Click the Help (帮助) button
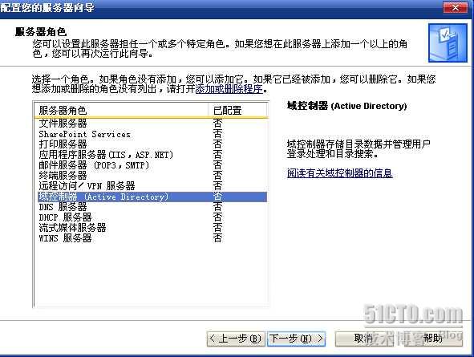Image resolution: width=474 pixels, height=357 pixels. tap(433, 339)
